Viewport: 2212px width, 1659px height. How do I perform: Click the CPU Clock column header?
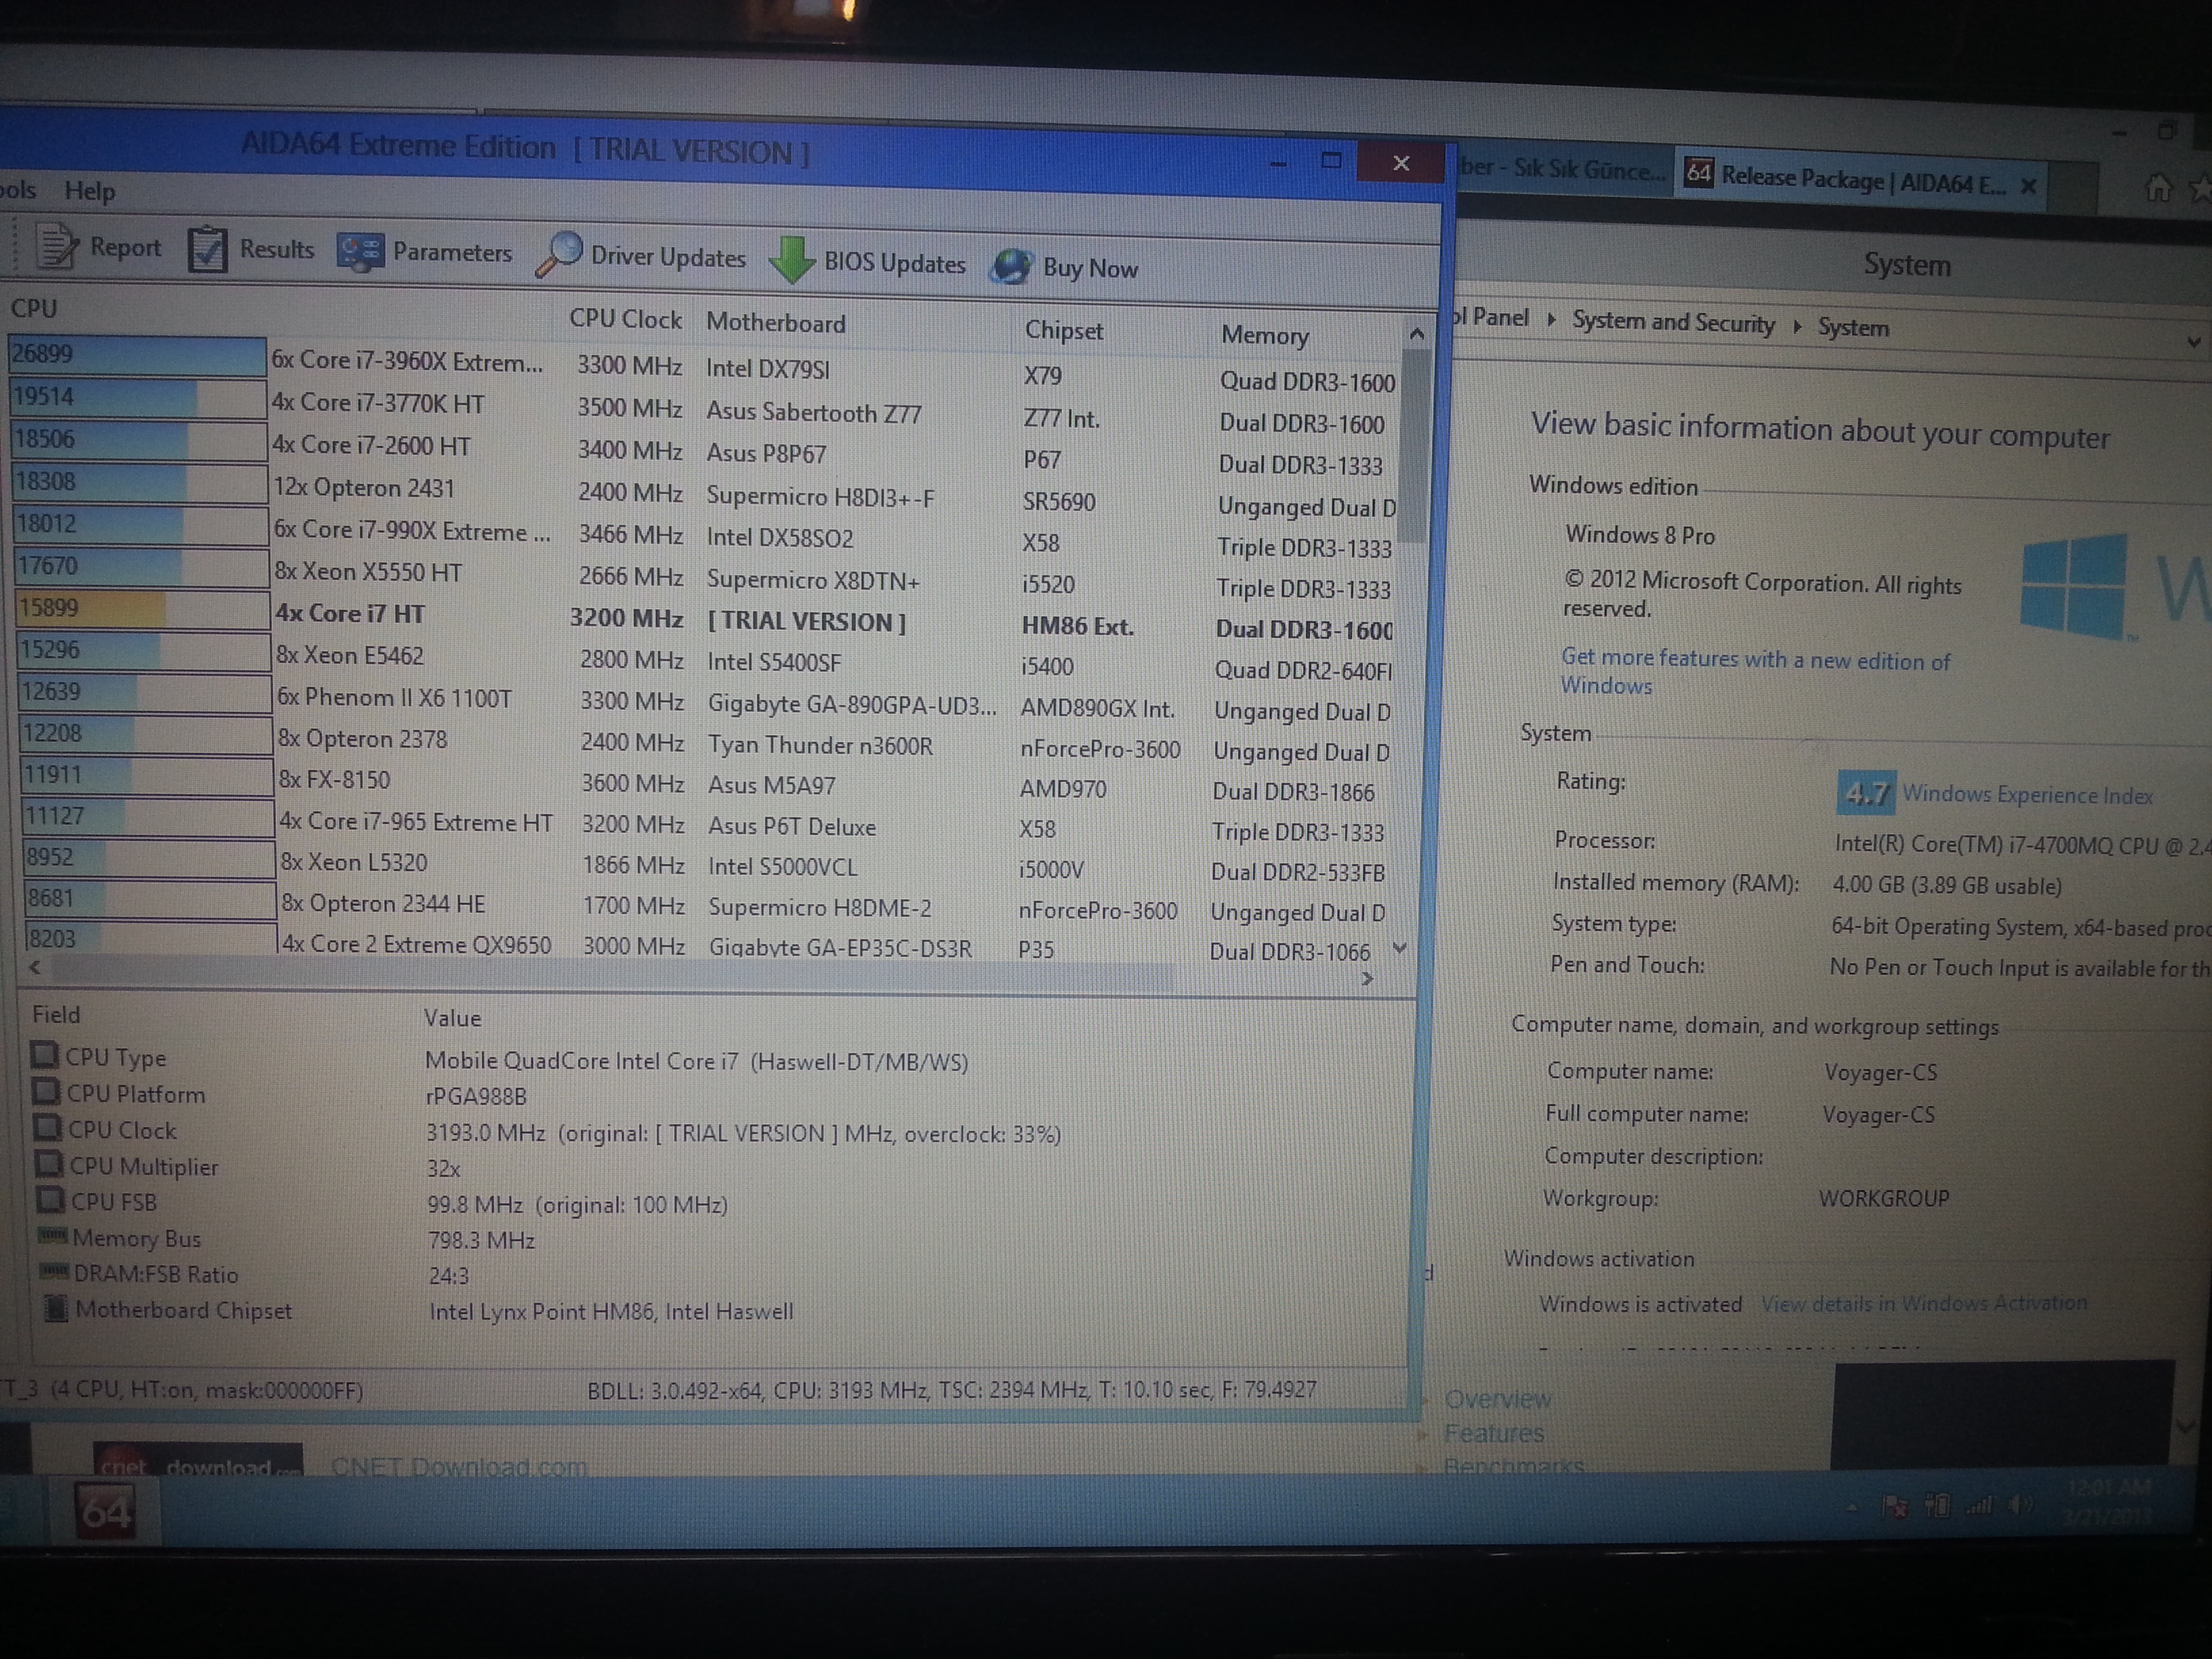click(x=625, y=319)
